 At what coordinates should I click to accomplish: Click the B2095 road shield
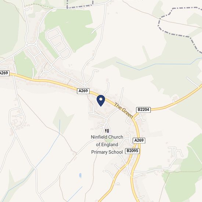click(132, 151)
